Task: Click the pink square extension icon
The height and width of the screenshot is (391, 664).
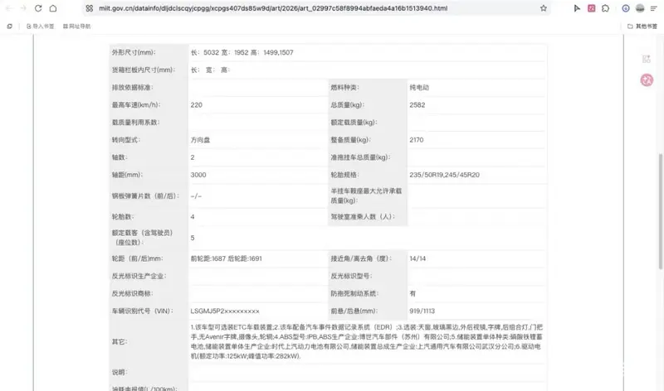Action: 592,8
